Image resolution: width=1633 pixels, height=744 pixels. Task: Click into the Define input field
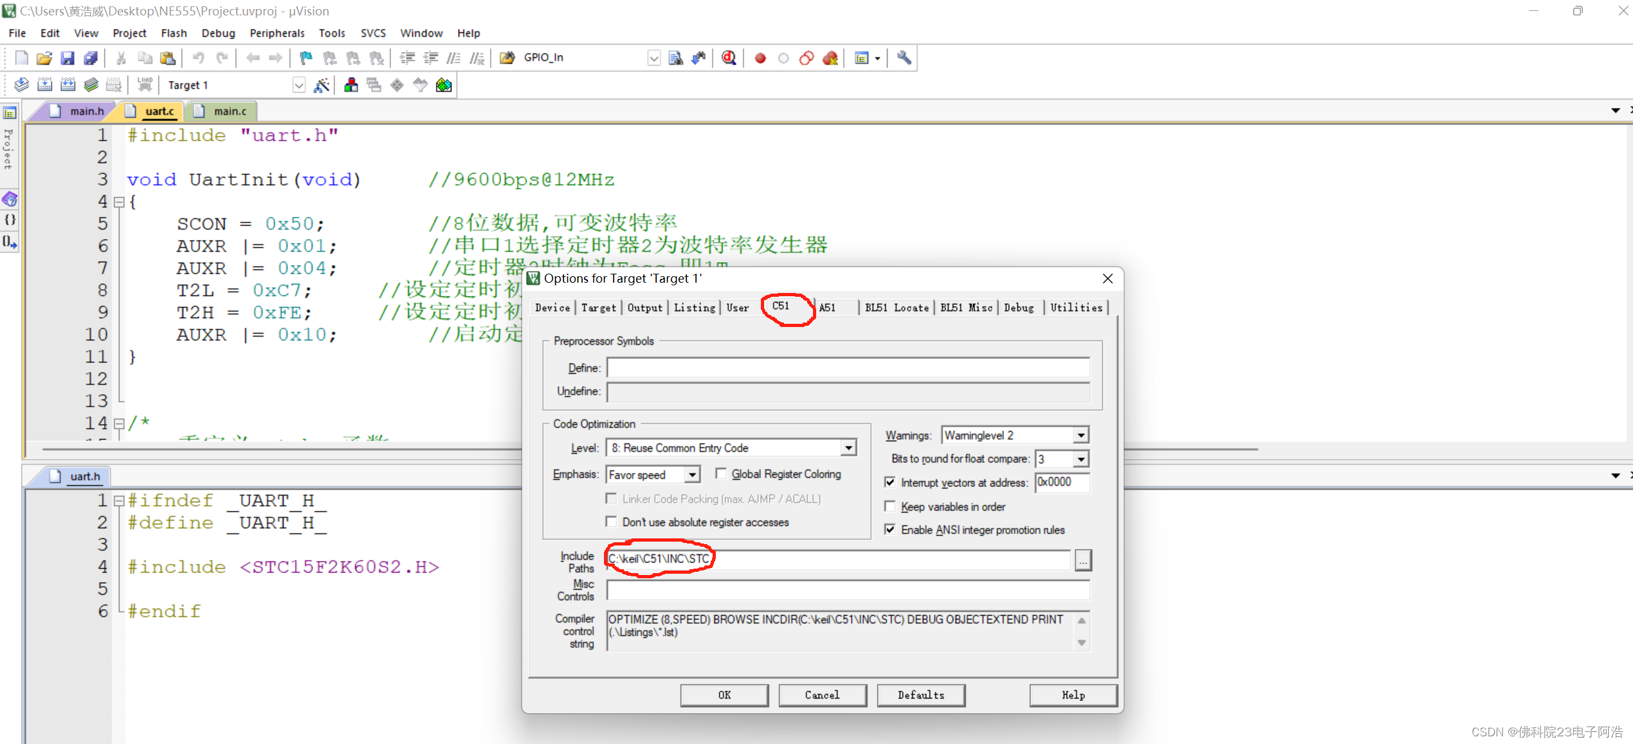(x=847, y=368)
